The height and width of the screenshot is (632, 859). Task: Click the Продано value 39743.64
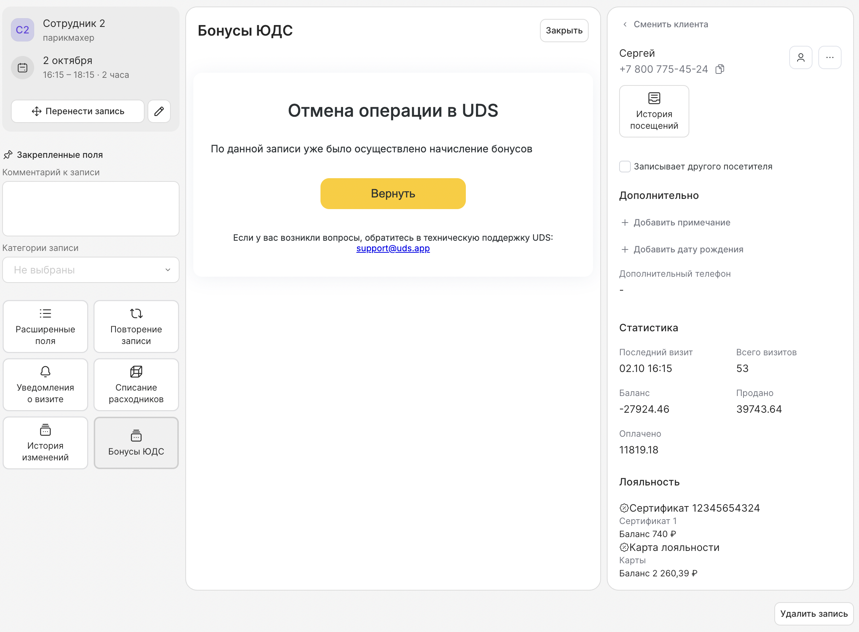coord(759,409)
